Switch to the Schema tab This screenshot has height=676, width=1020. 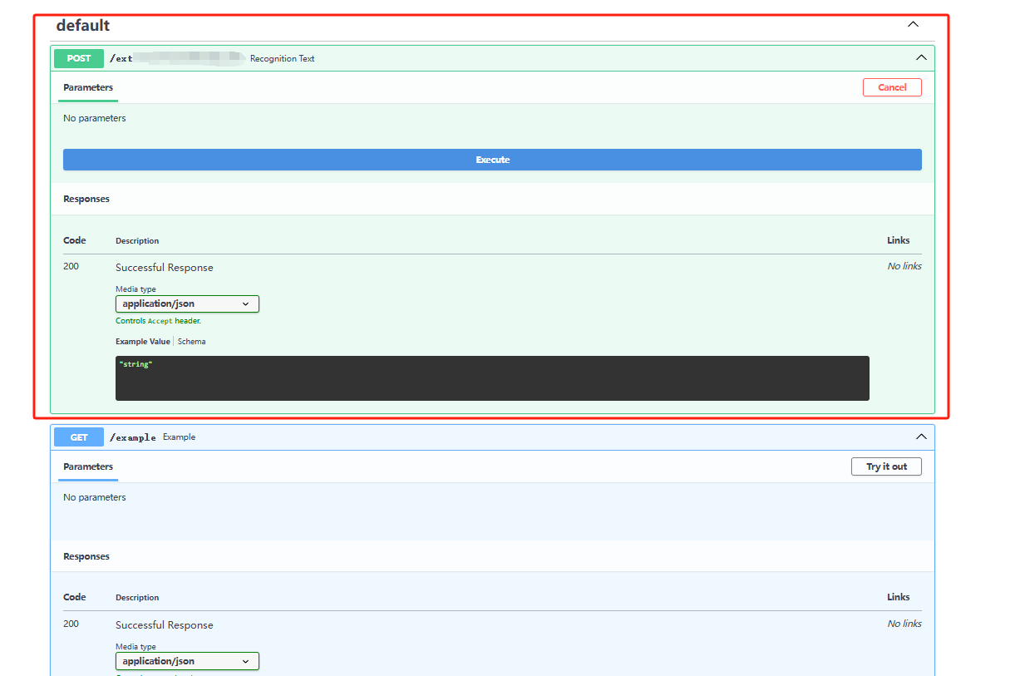pyautogui.click(x=191, y=342)
